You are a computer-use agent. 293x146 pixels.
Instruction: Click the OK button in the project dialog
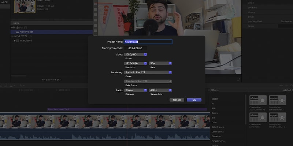194,100
